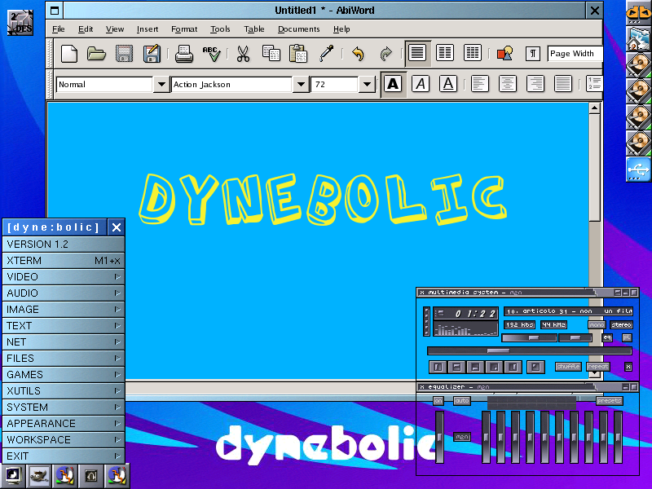Toggle italic formatting
652x489 pixels.
tap(421, 84)
